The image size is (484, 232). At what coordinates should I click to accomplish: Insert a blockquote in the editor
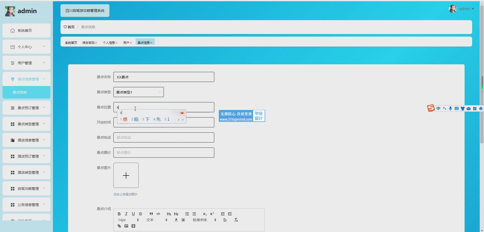pyautogui.click(x=151, y=214)
